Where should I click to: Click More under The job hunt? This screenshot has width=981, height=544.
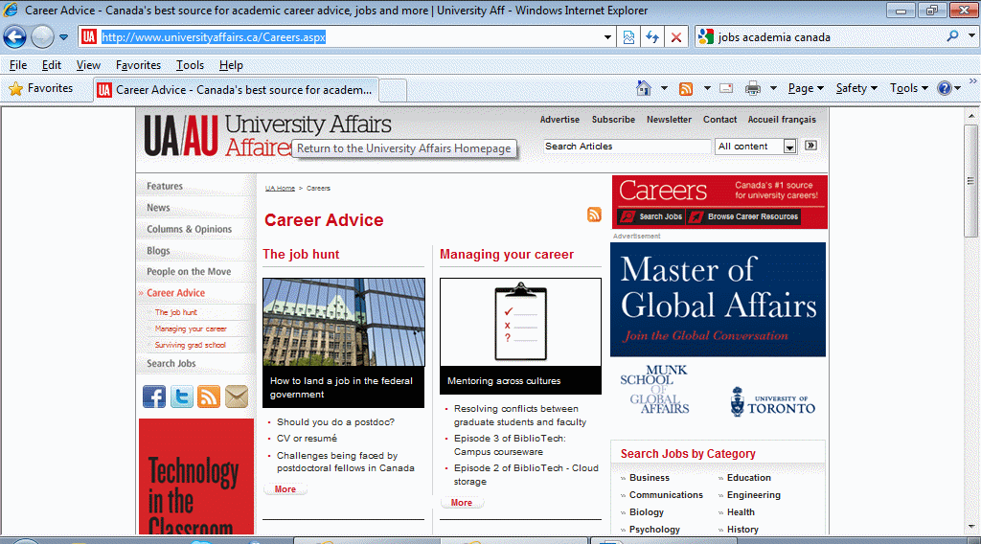click(285, 489)
